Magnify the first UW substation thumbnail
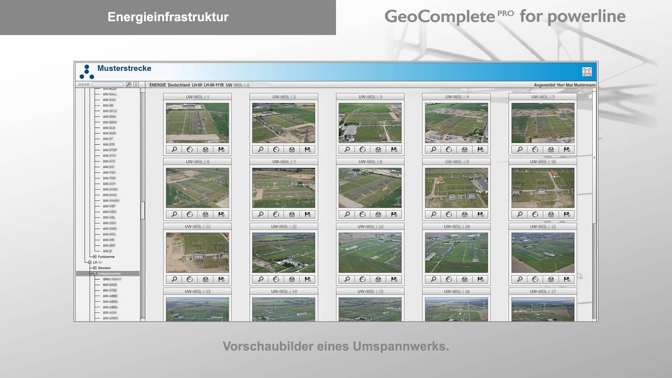 click(174, 149)
